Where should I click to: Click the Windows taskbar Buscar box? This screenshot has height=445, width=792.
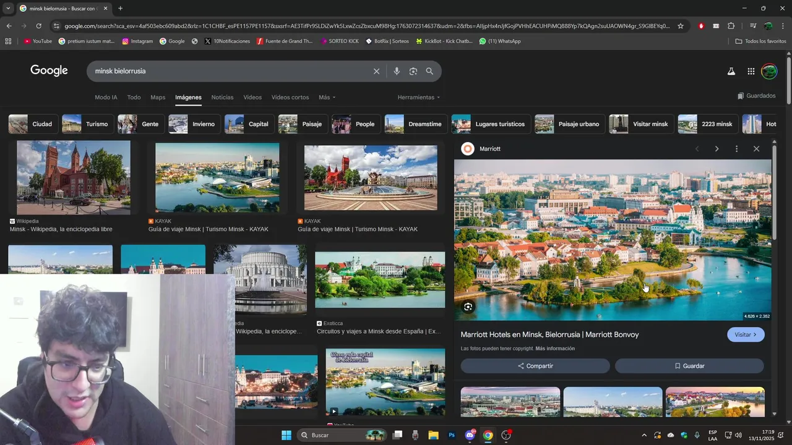tap(342, 435)
